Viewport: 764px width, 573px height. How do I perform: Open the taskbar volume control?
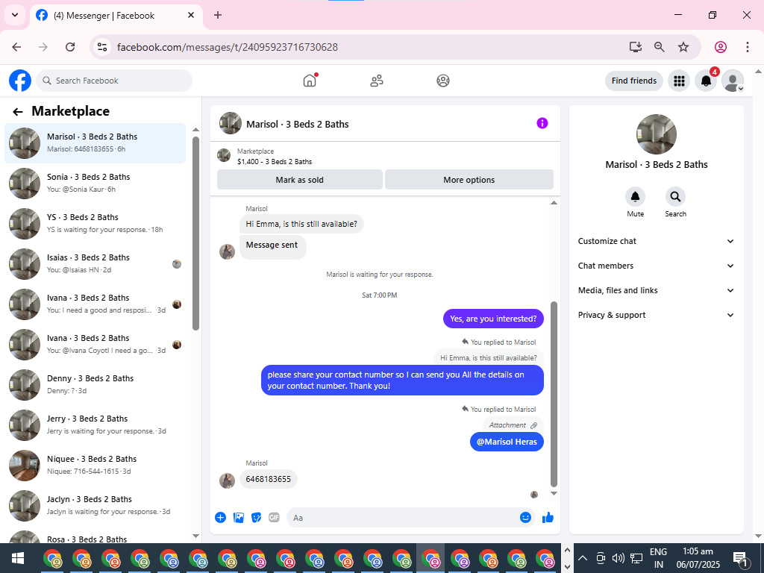click(618, 558)
